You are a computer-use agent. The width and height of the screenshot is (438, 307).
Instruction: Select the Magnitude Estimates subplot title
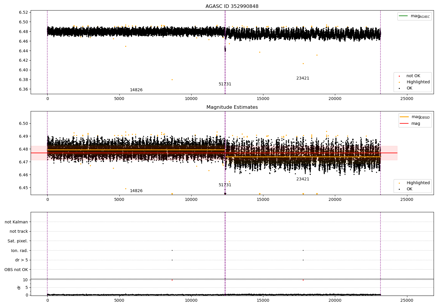tap(232, 107)
